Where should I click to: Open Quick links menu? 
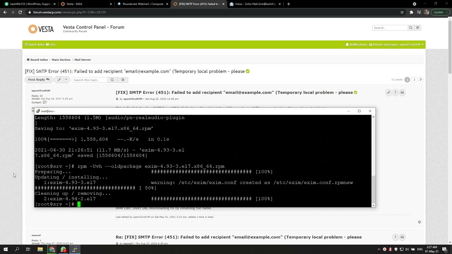coord(34,44)
